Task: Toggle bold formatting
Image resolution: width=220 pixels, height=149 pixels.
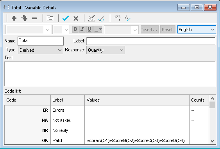Action: coord(75,29)
